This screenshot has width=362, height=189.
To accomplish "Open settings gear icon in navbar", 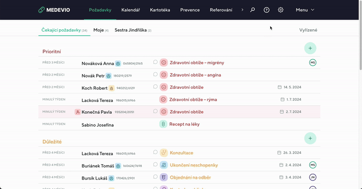I will [x=281, y=10].
